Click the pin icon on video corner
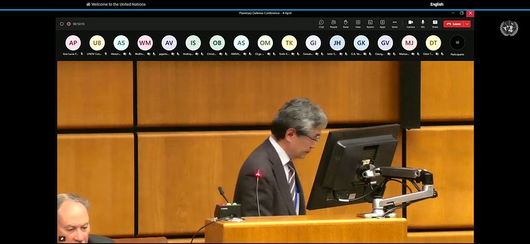Image resolution: width=530 pixels, height=244 pixels. point(62,239)
